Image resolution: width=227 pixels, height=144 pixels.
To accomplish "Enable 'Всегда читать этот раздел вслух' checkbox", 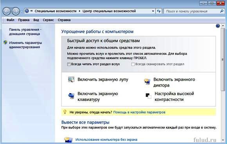I will point(69,64).
